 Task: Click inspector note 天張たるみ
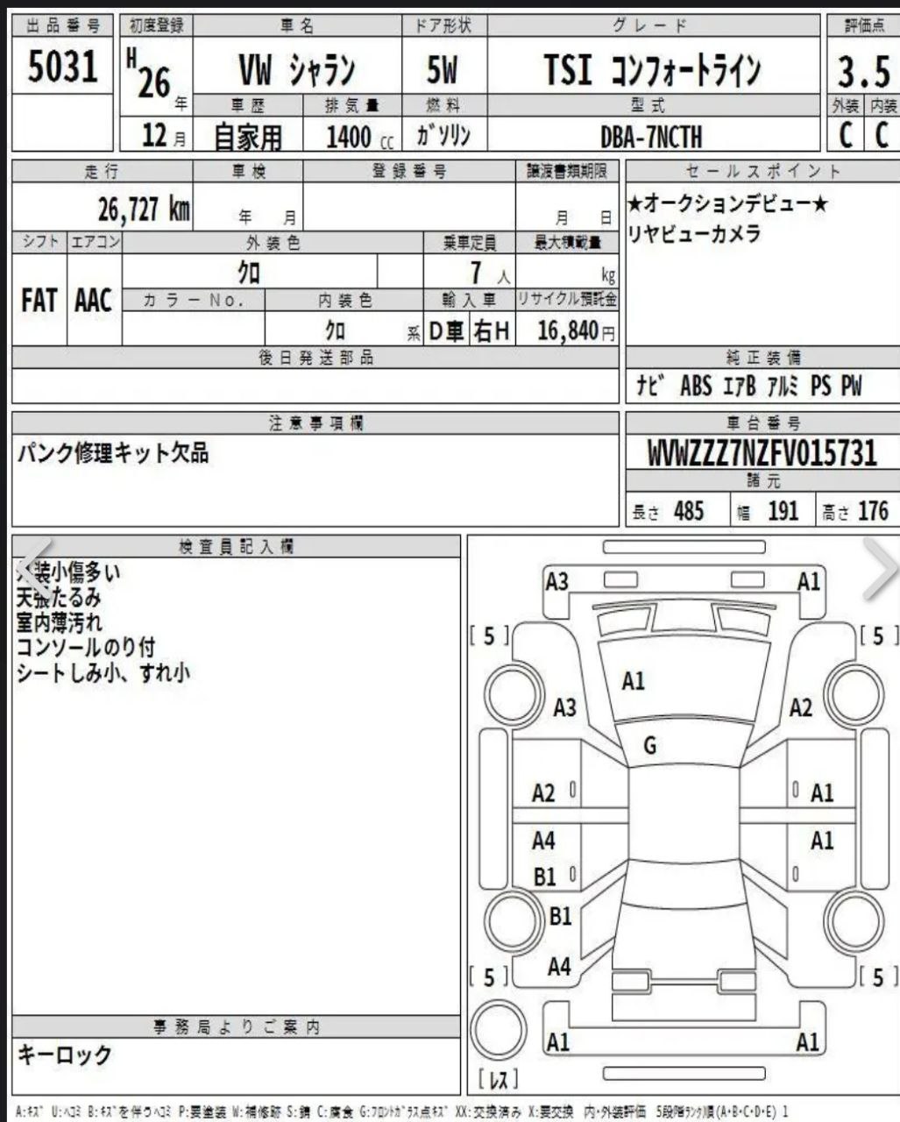59,598
